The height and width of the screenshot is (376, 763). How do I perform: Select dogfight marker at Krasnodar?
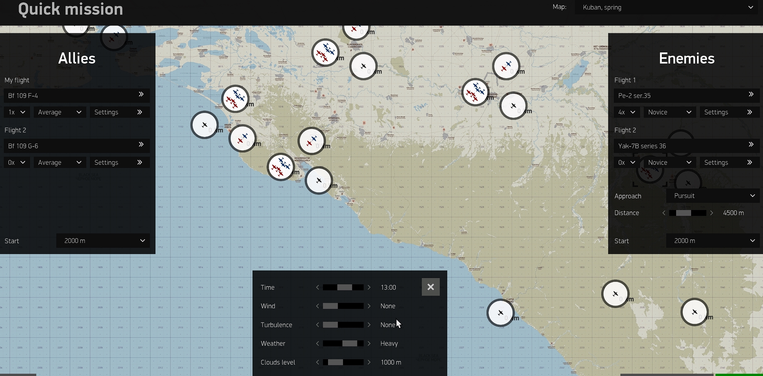[475, 92]
